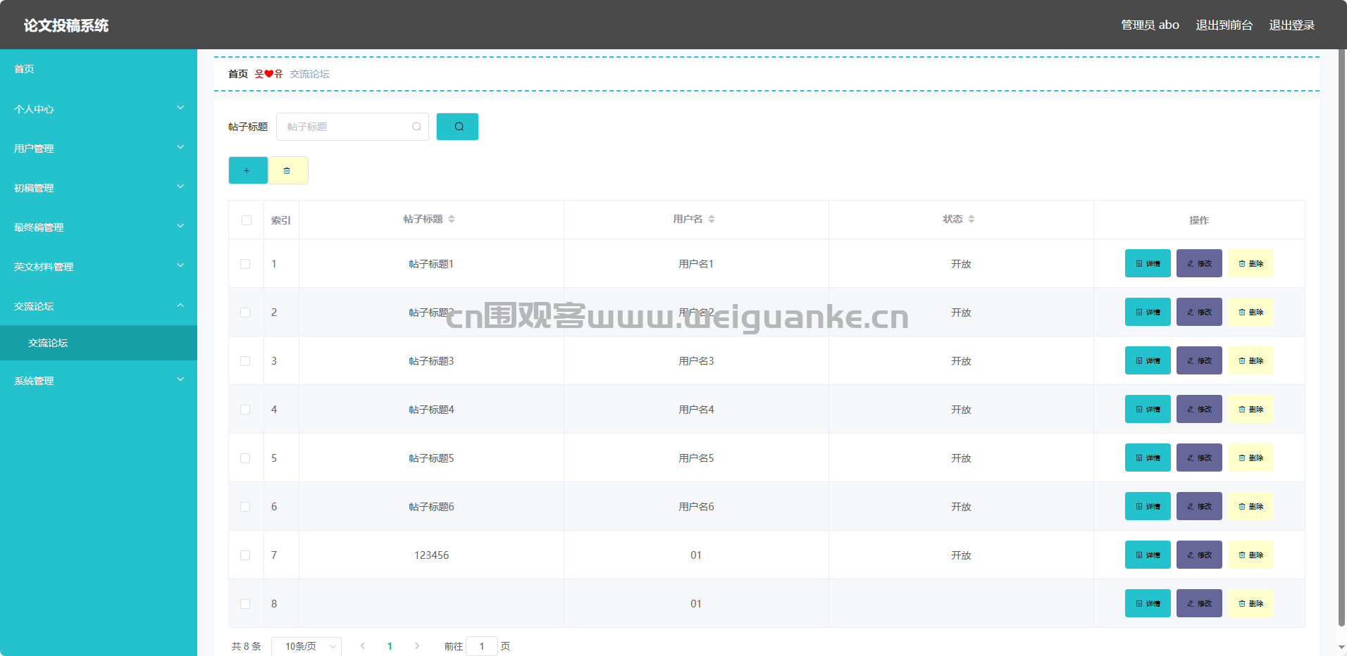Screen dimensions: 1347x656
Task: Check the checkbox for row 3
Action: click(245, 361)
